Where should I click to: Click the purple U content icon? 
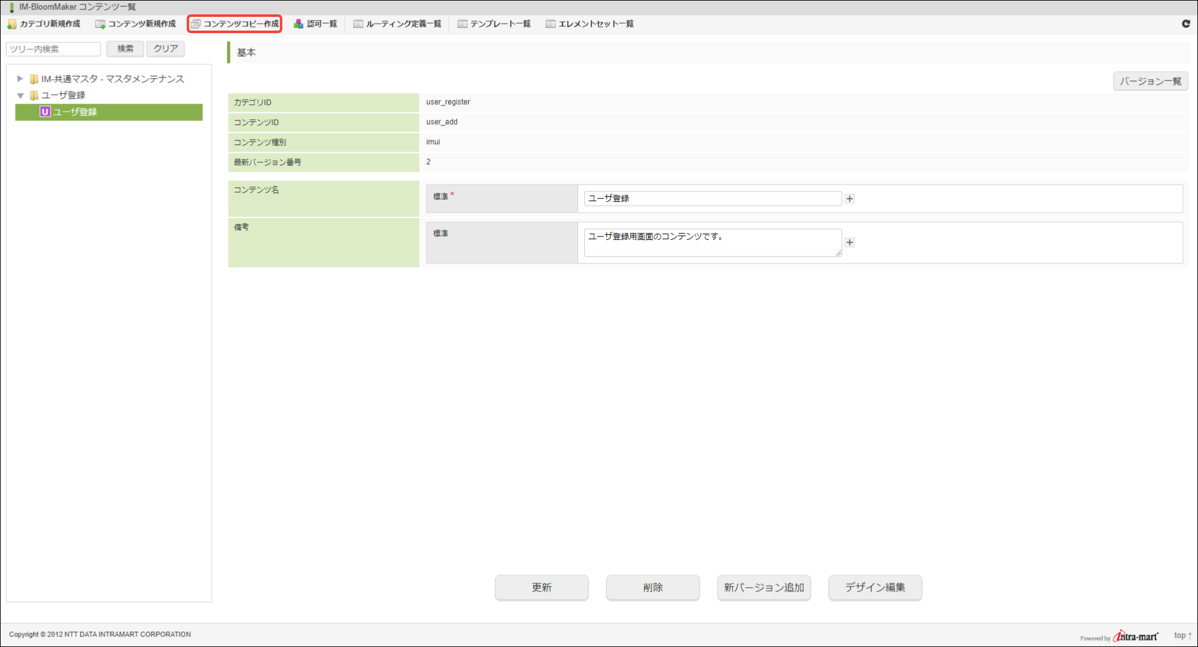point(45,112)
